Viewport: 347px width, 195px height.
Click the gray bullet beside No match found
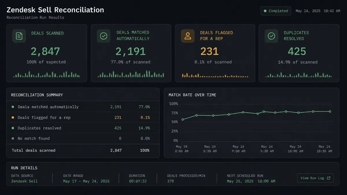(13, 138)
